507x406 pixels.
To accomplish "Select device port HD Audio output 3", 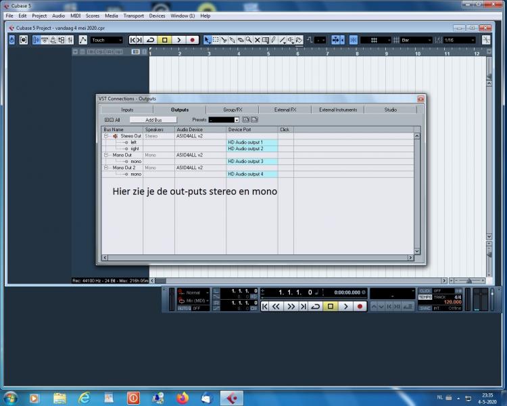I will click(252, 161).
